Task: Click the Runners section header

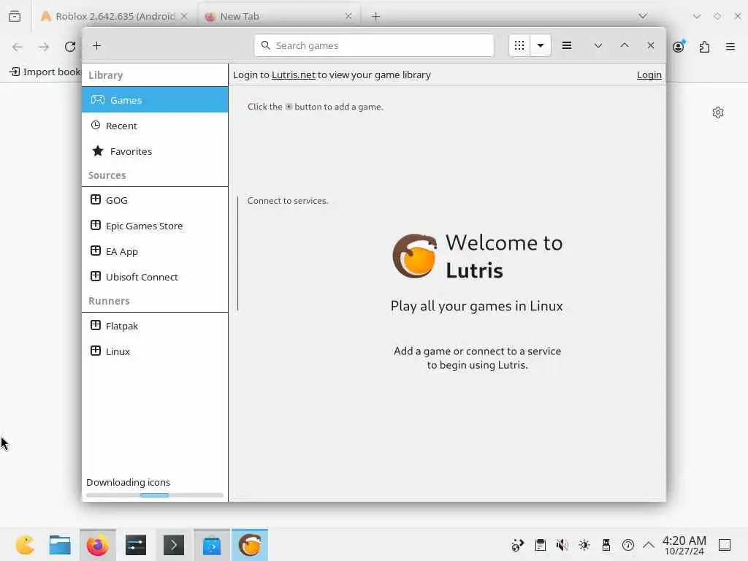Action: point(109,301)
